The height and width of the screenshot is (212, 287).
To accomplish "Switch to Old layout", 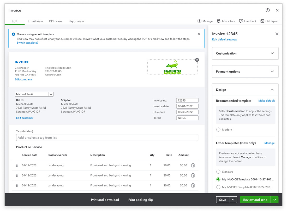I will tap(270, 21).
